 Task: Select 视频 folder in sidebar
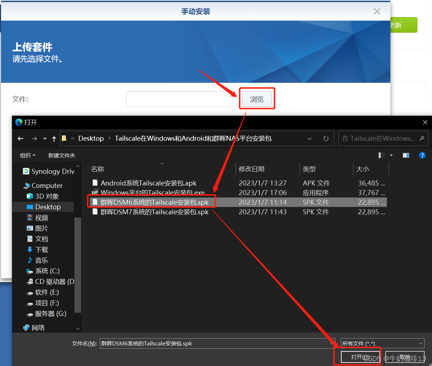click(x=38, y=217)
